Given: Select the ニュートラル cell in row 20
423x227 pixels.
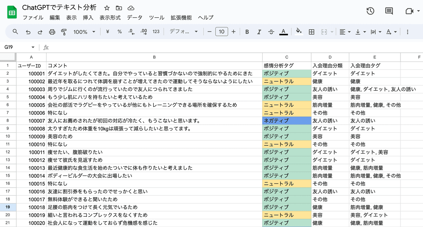Looking at the screenshot, I should 287,215.
